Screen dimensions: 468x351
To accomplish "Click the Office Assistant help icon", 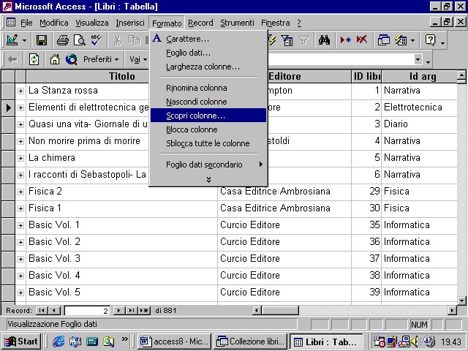I will (430, 40).
